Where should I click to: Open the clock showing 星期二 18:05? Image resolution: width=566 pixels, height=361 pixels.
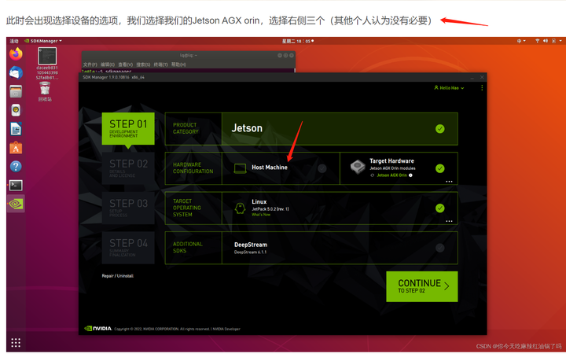pos(297,41)
